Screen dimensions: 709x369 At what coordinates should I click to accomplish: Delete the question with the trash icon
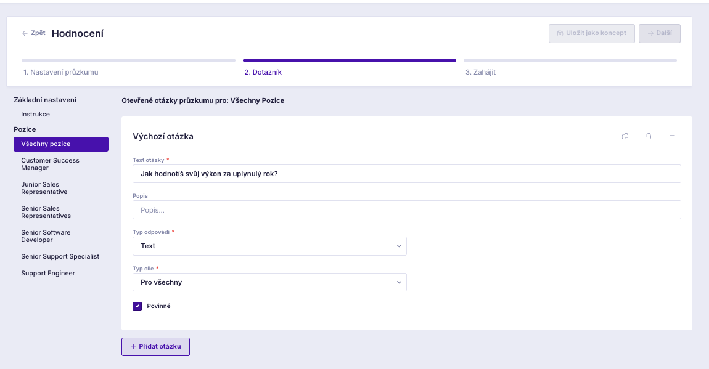point(649,136)
